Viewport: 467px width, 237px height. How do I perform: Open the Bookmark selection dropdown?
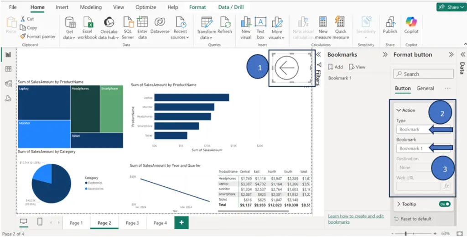pos(423,148)
